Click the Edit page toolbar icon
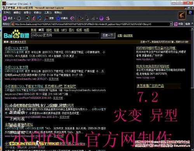Viewport: 194px width, 151px height. (93, 18)
